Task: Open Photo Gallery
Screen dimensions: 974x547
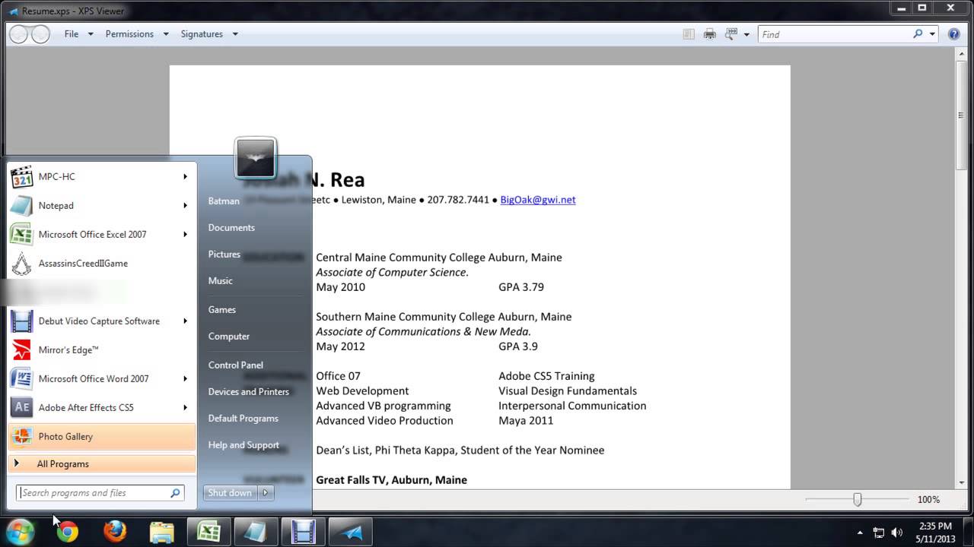Action: (x=101, y=436)
